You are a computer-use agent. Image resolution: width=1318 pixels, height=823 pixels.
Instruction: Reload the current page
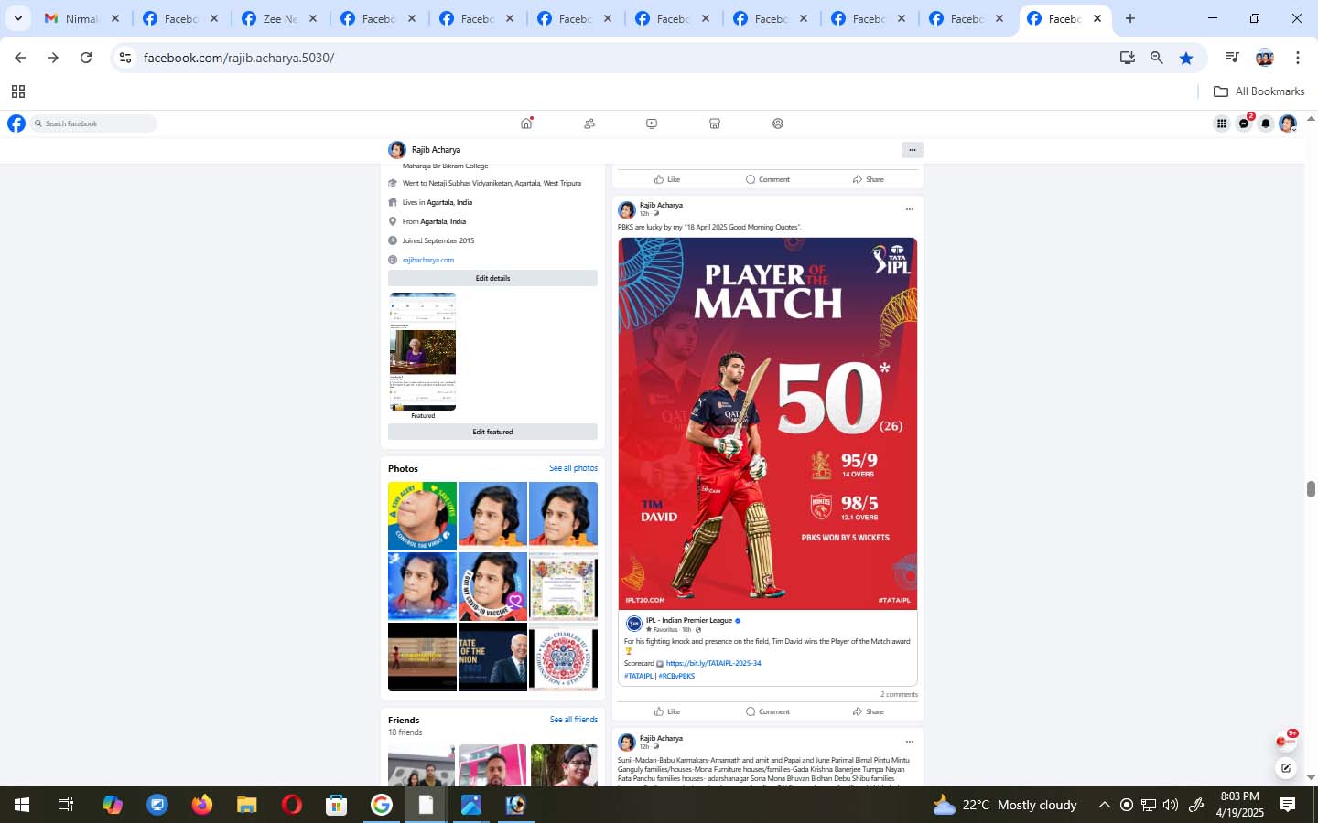pyautogui.click(x=86, y=58)
